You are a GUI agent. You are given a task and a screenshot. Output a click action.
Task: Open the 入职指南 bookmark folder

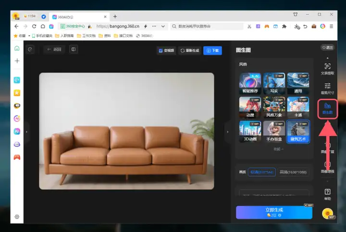pos(64,36)
